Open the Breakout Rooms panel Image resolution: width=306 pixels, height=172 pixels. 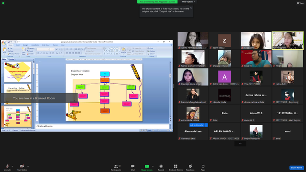pyautogui.click(x=175, y=167)
